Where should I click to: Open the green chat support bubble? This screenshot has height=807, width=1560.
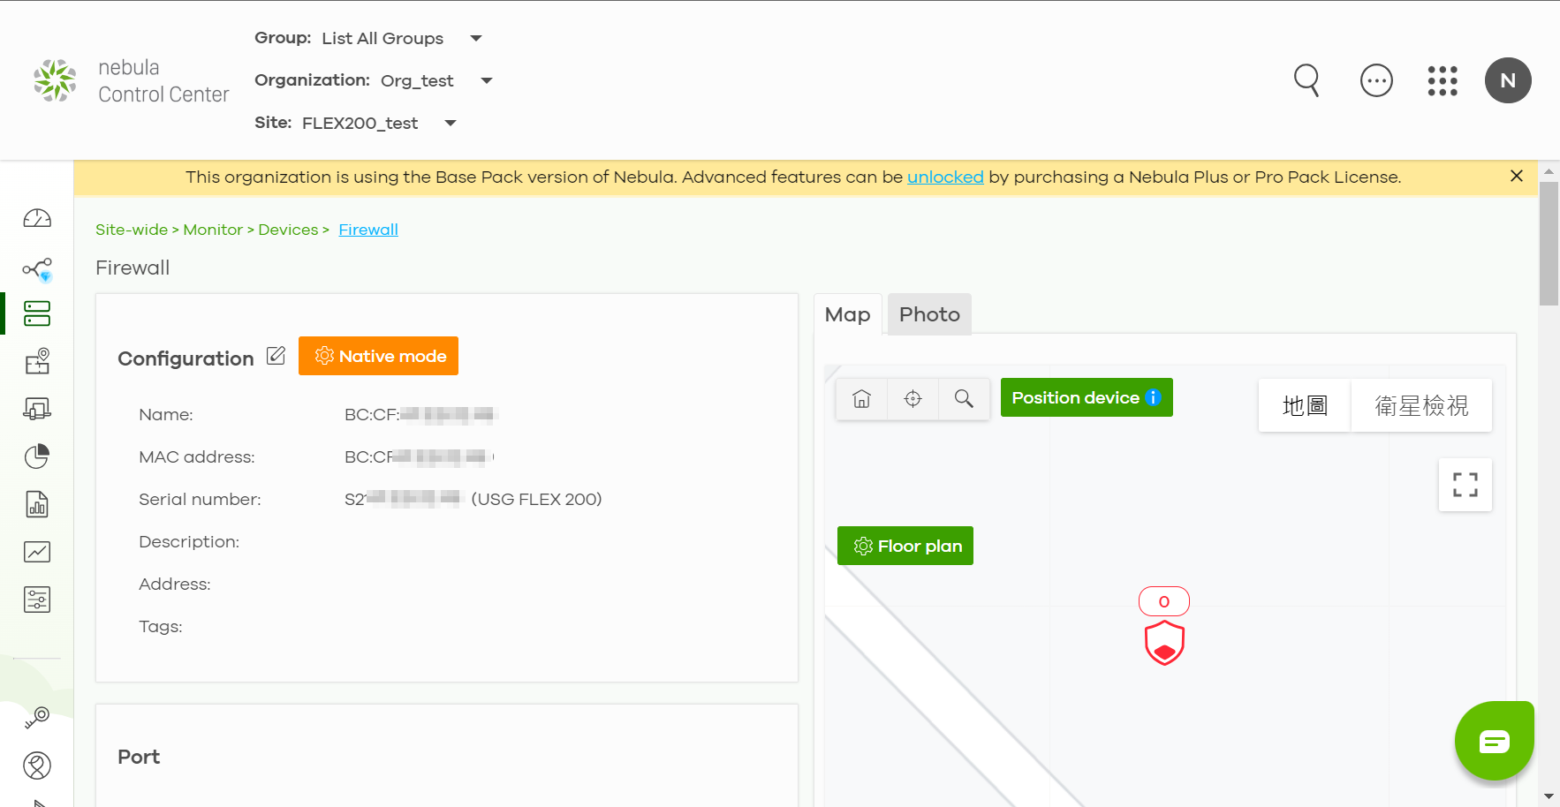tap(1495, 741)
